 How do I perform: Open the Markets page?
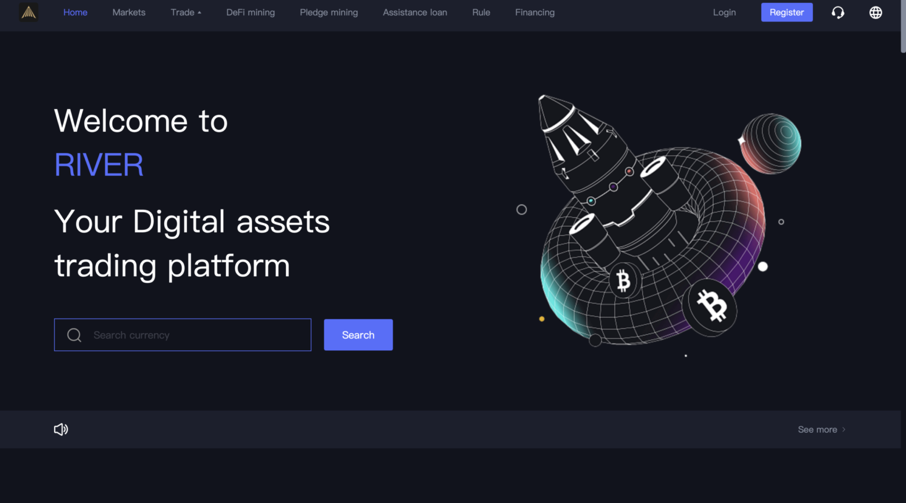tap(129, 12)
